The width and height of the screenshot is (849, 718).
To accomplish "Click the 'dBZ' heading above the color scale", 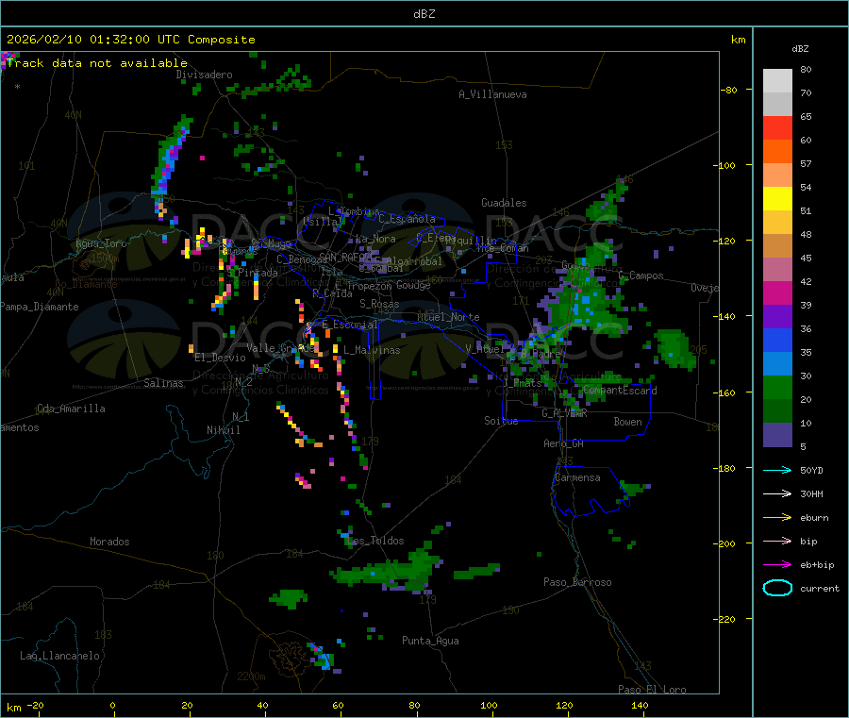I will point(800,49).
